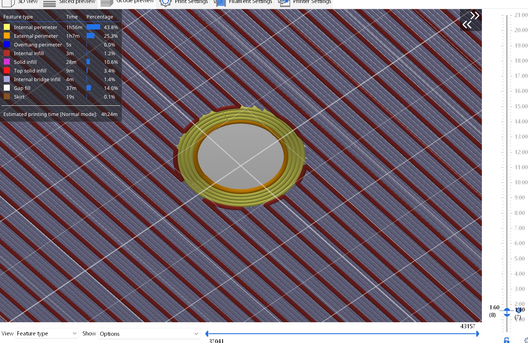Click the orange External perimeter color swatch
This screenshot has width=528, height=343.
pos(7,36)
